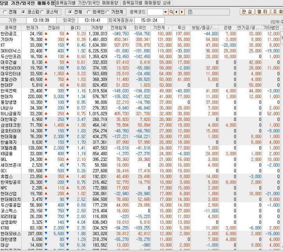Click the 관심 button
The height and width of the screenshot is (252, 283).
(247, 12)
